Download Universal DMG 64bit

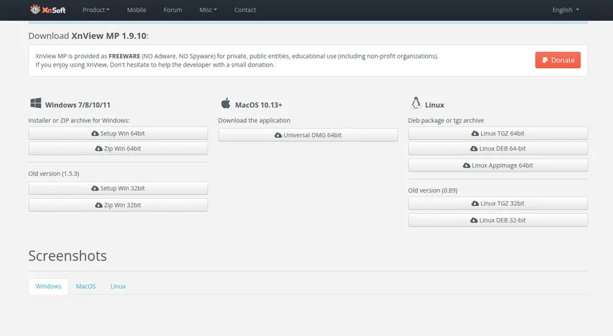click(x=308, y=135)
